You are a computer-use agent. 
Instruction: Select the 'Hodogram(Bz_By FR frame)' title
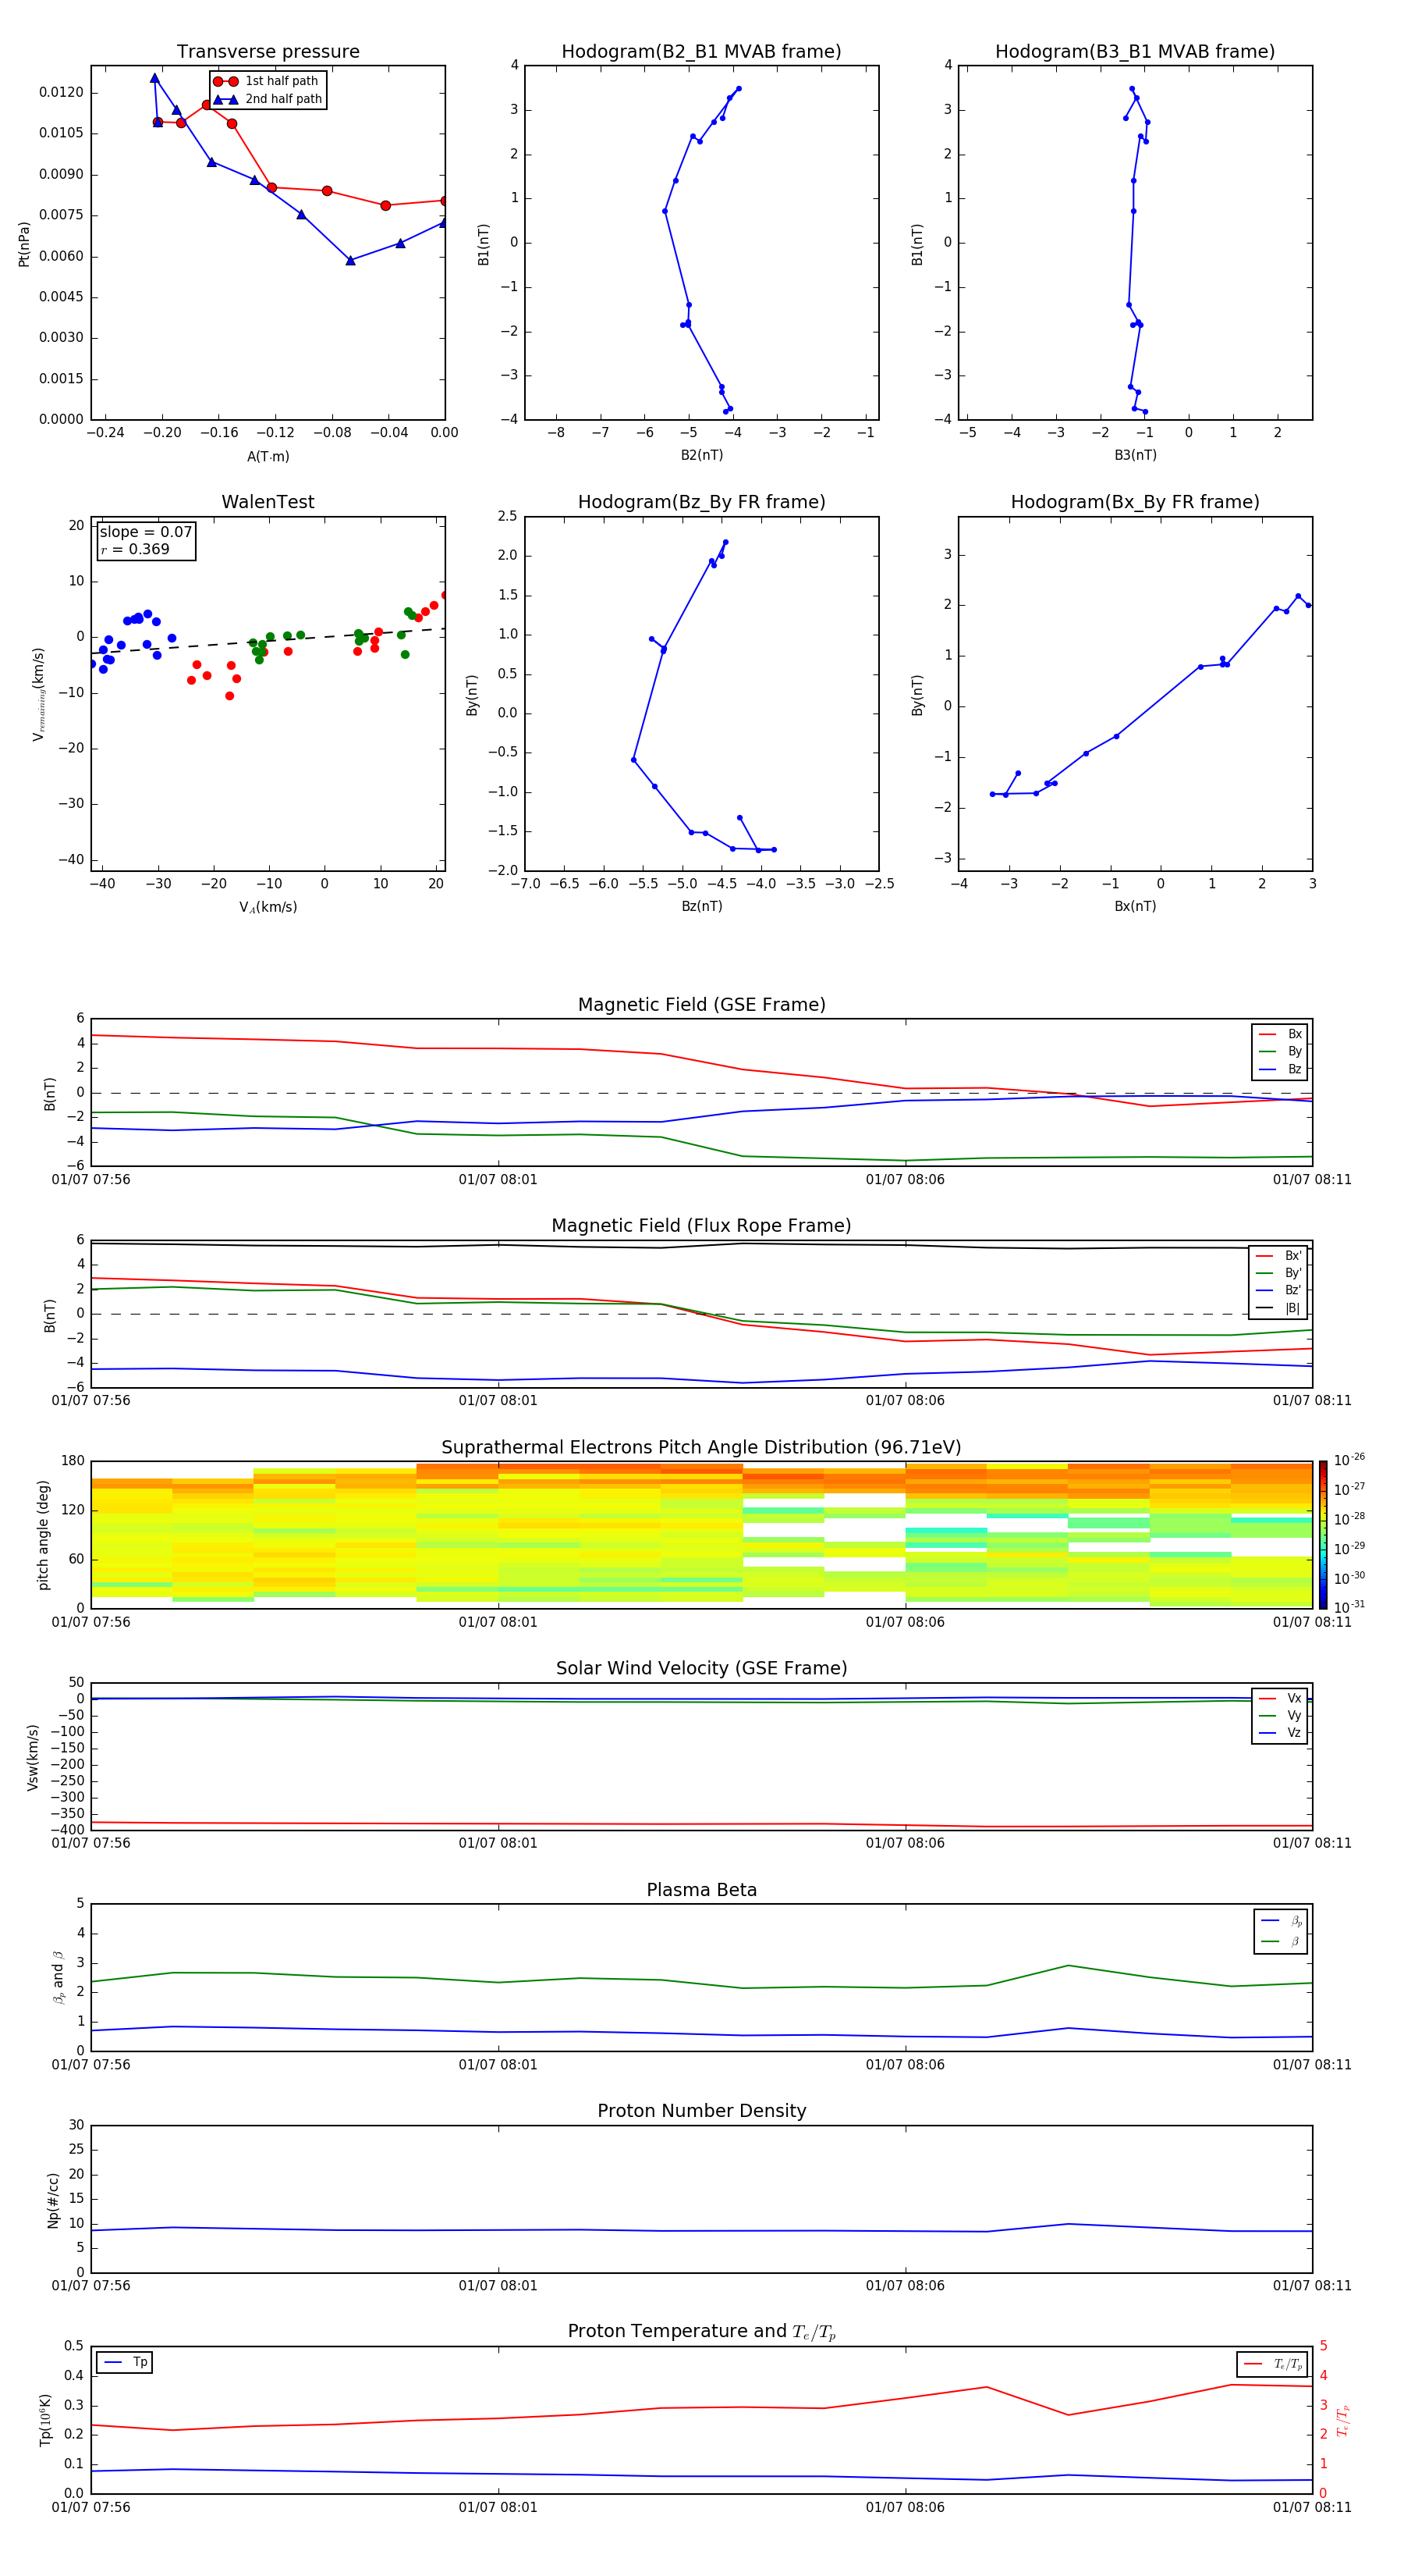pos(701,502)
